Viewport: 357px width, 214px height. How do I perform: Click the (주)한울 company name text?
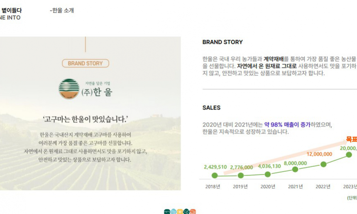(x=97, y=92)
